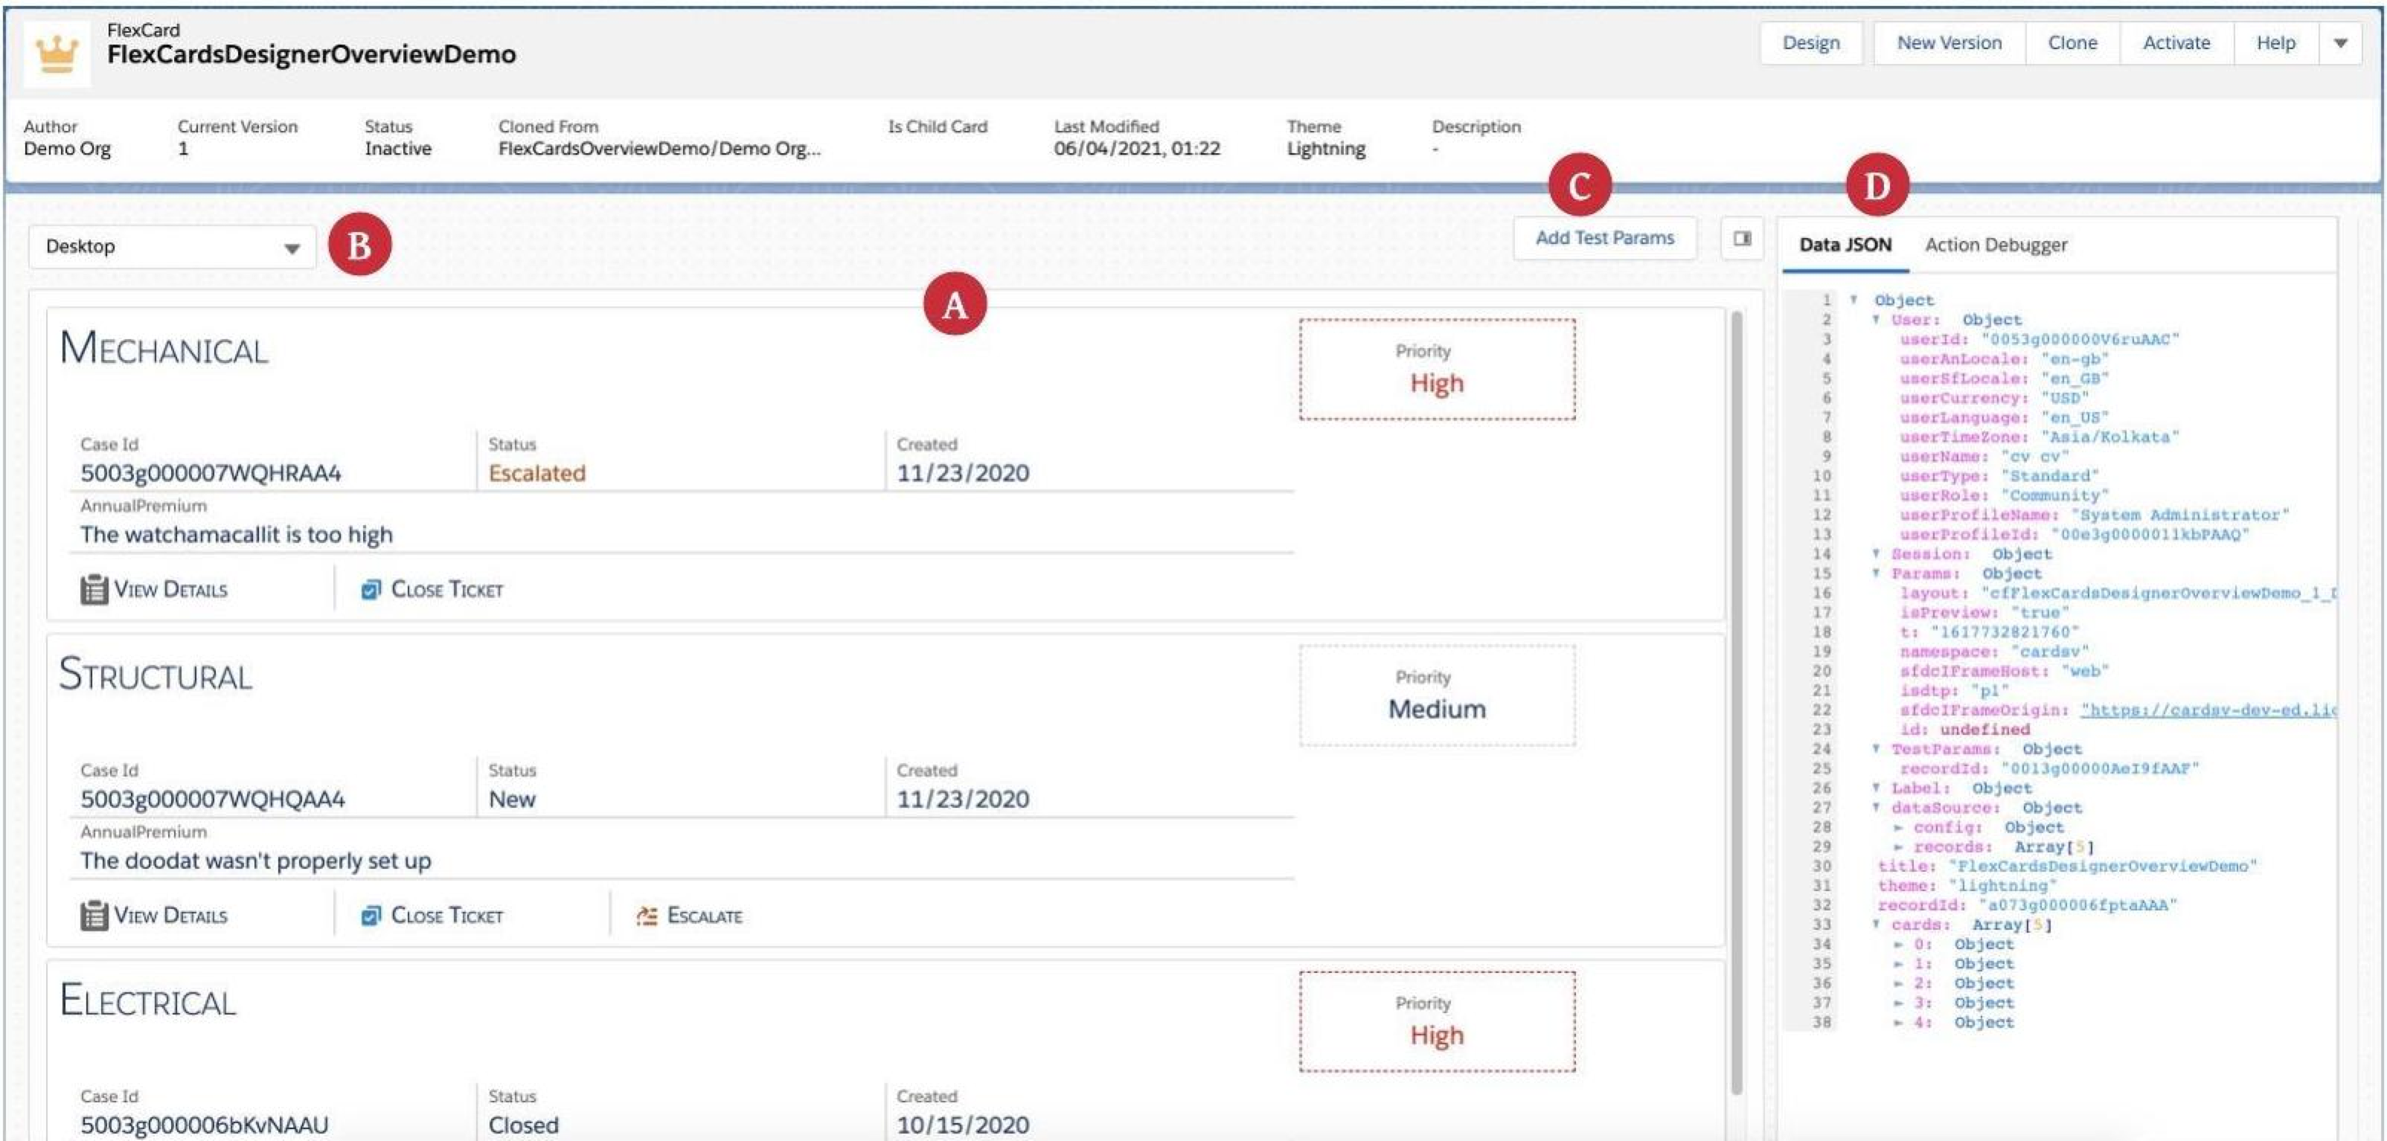Click the Last Modified 06/04/2021, 01:22 value
Viewport: 2387px width, 1141px height.
pos(1137,148)
